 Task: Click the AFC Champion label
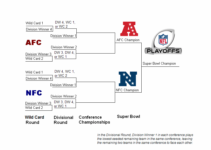coord(128,40)
